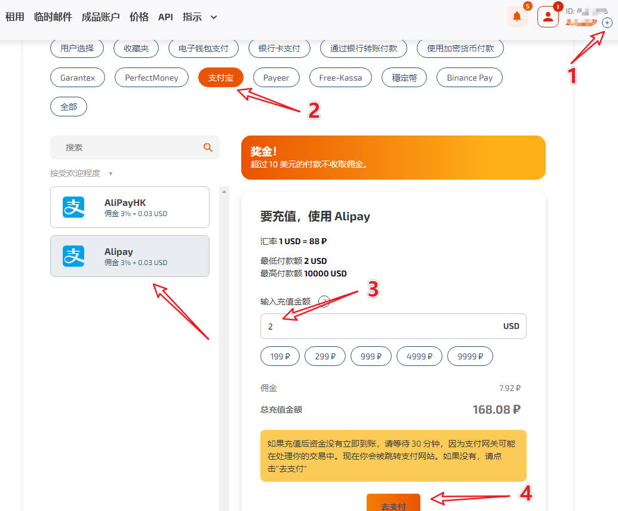Viewport: 618px width, 511px height.
Task: Select the 通过银行转账付款 filter
Action: click(364, 48)
